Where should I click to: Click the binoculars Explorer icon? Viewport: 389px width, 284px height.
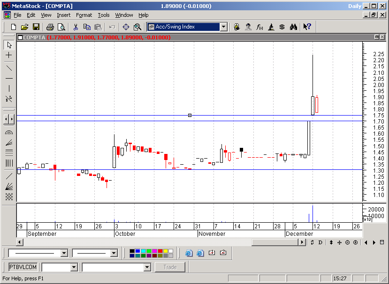click(x=293, y=27)
